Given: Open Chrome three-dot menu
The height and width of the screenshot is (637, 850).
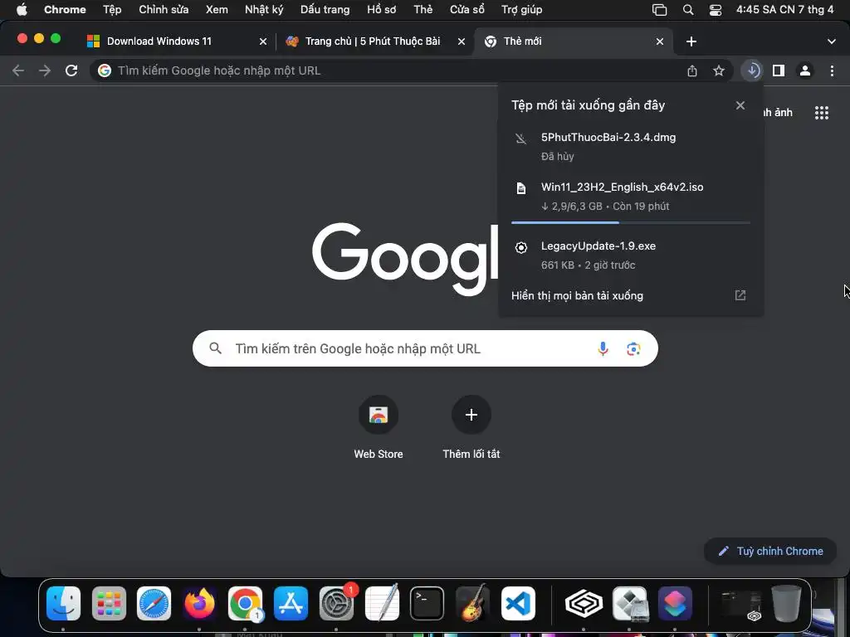Looking at the screenshot, I should pyautogui.click(x=832, y=71).
